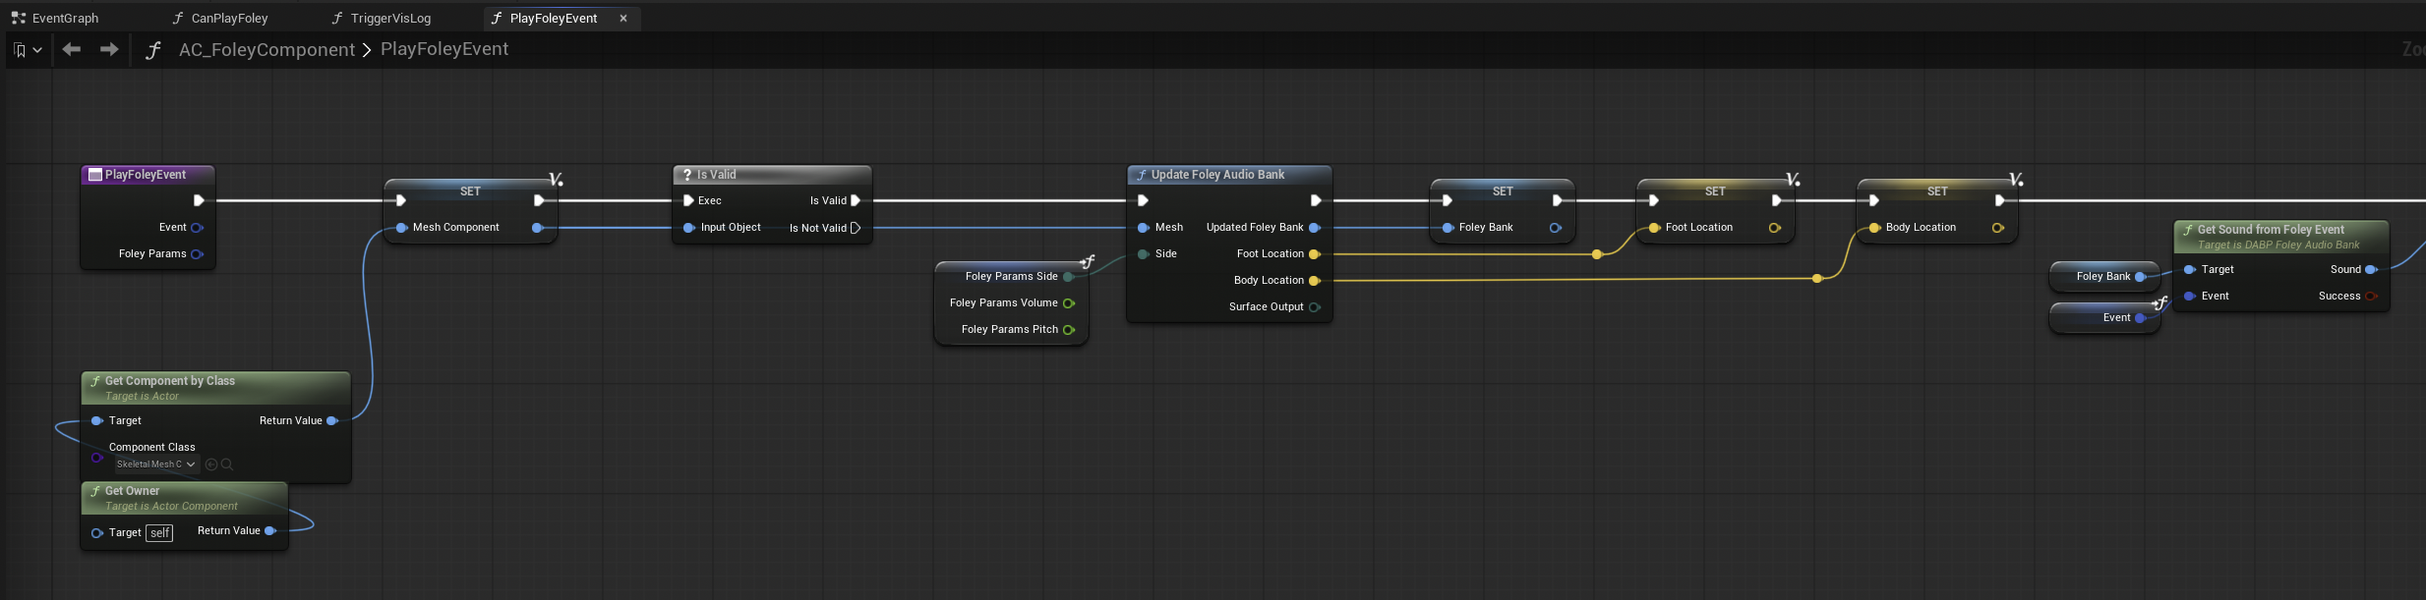This screenshot has height=600, width=2426.
Task: Click the Body Location output pin on Update node
Action: point(1315,280)
